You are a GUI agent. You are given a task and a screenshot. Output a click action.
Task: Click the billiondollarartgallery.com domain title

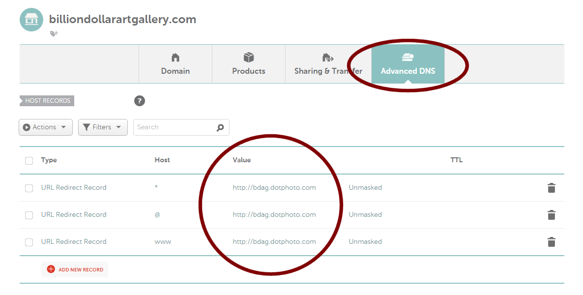(x=123, y=19)
